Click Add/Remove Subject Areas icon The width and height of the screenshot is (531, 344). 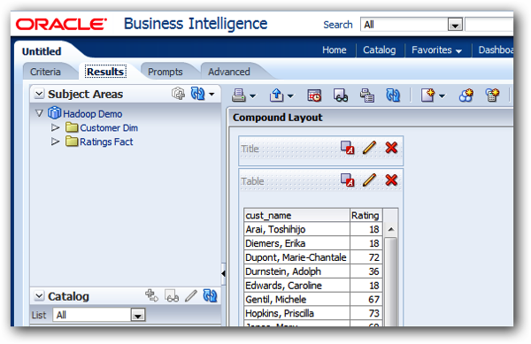click(178, 94)
